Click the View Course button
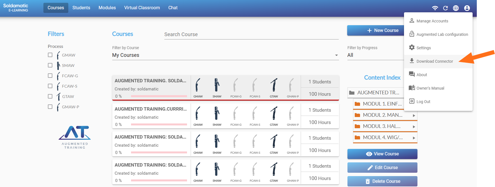 pyautogui.click(x=382, y=154)
